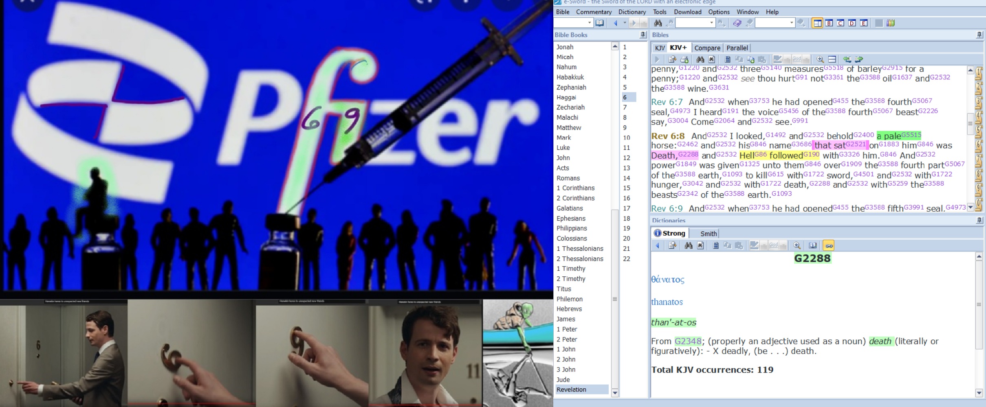Switch to the Smith dictionary tab
Screen dimensions: 986x407
[709, 234]
